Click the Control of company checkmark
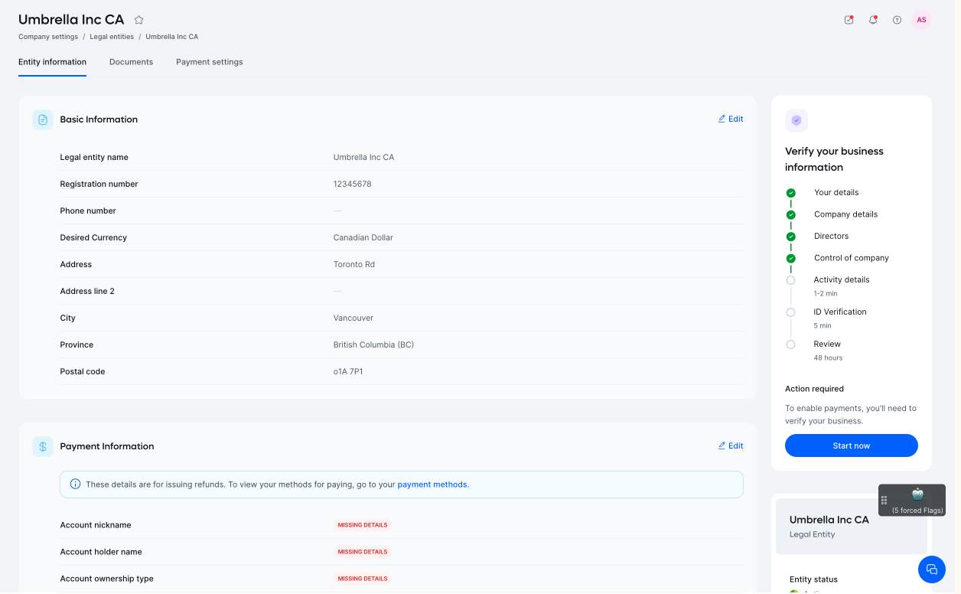961x594 pixels. click(790, 259)
